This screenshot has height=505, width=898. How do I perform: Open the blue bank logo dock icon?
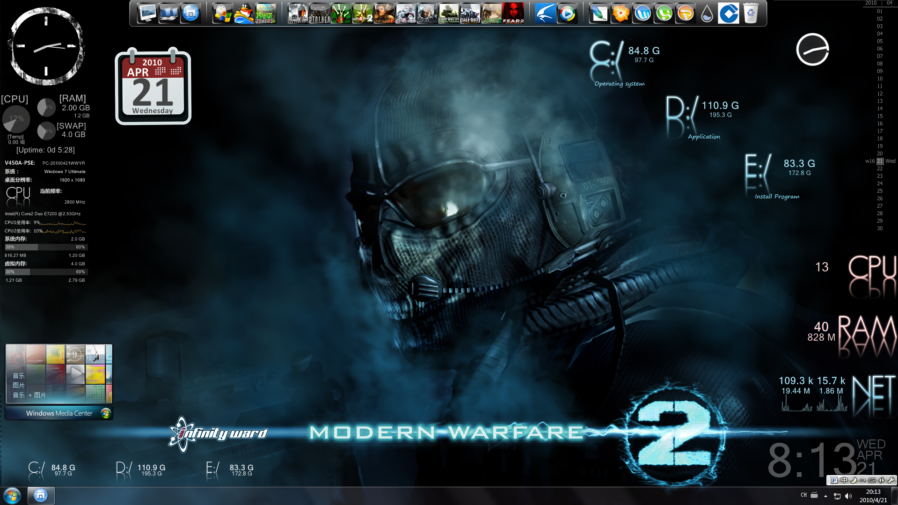[x=729, y=13]
